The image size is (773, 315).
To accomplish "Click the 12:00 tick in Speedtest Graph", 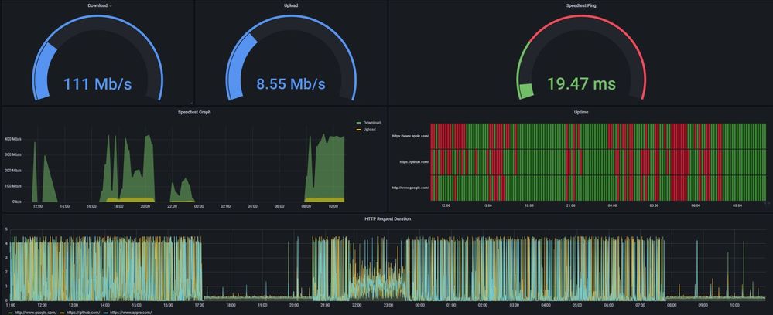I will (37, 206).
